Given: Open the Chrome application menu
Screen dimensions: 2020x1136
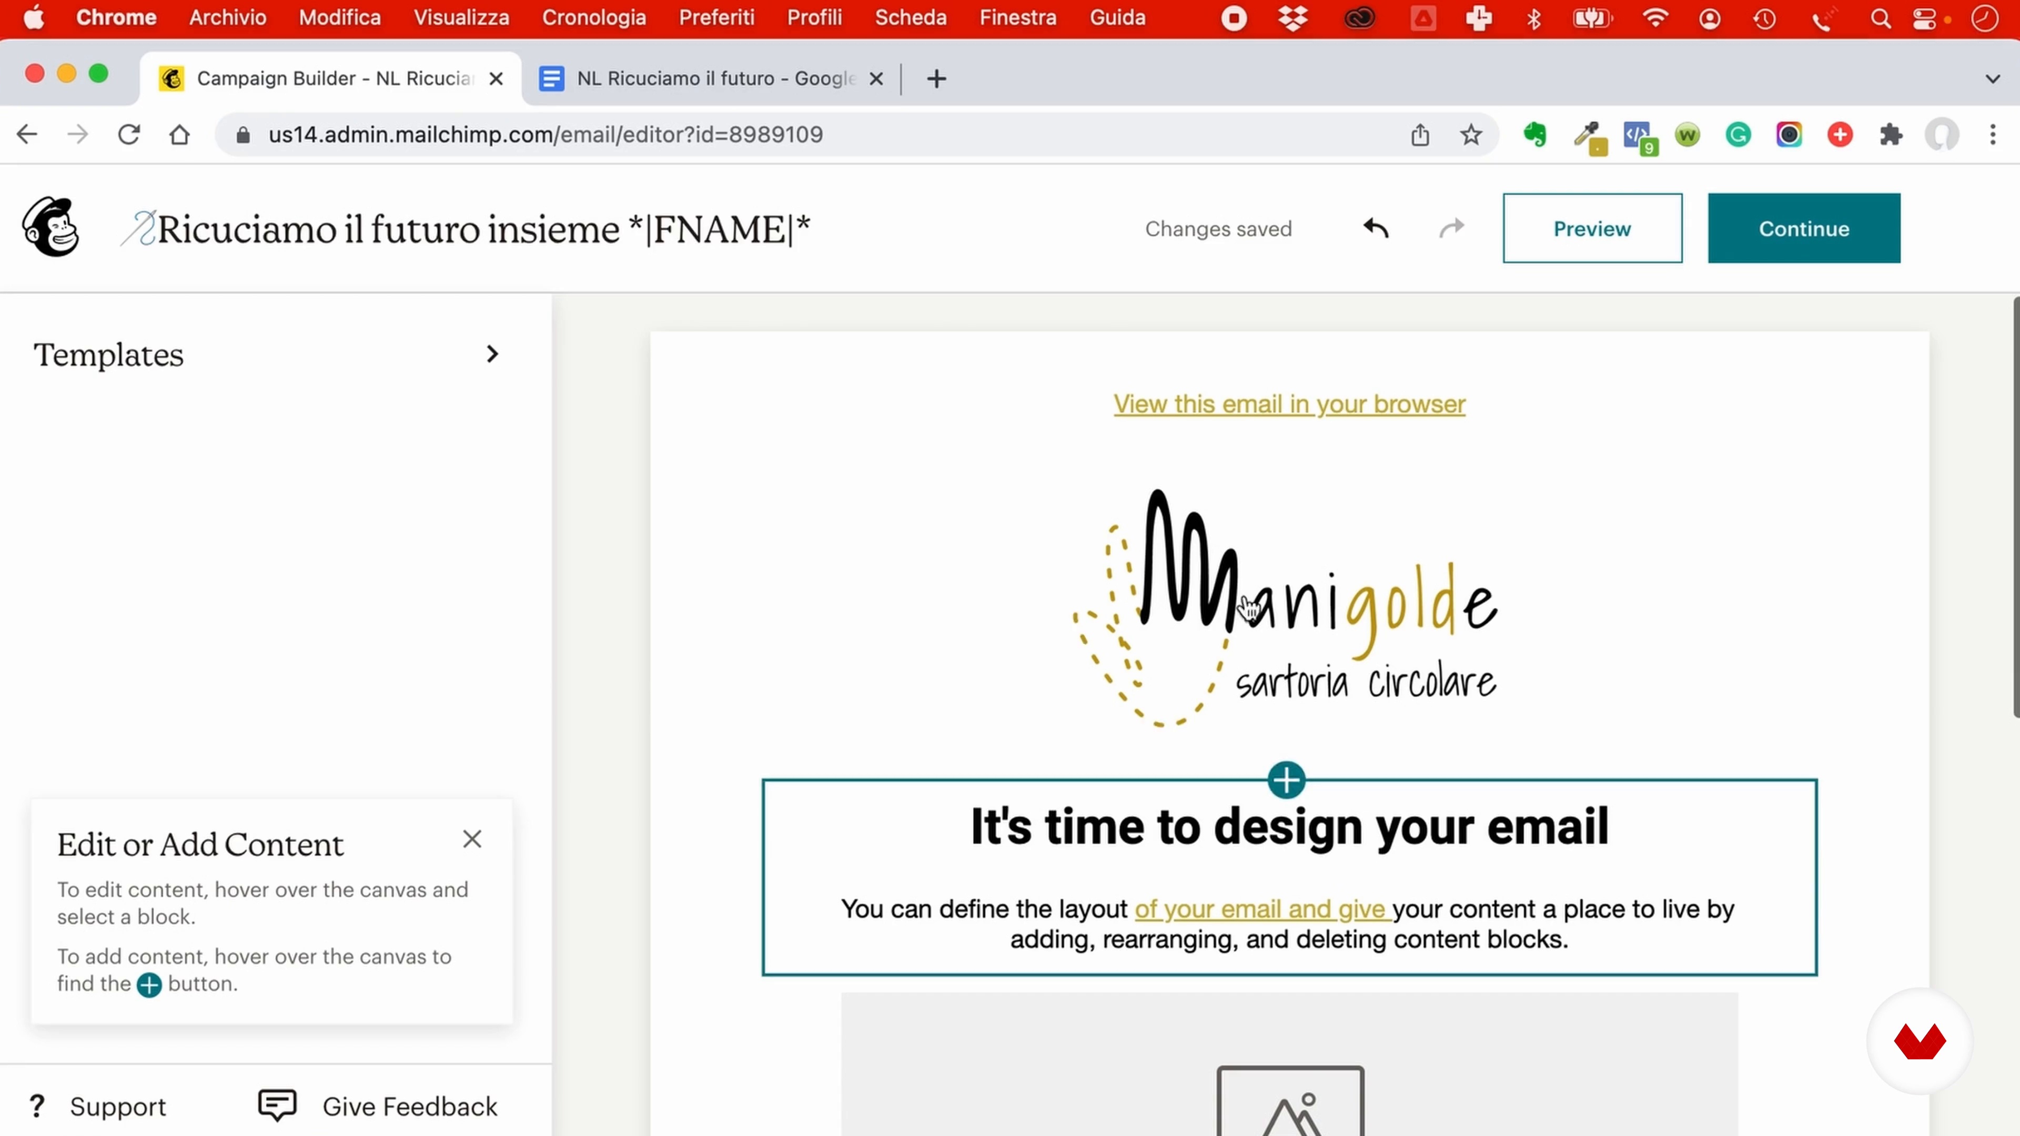Looking at the screenshot, I should coord(116,17).
